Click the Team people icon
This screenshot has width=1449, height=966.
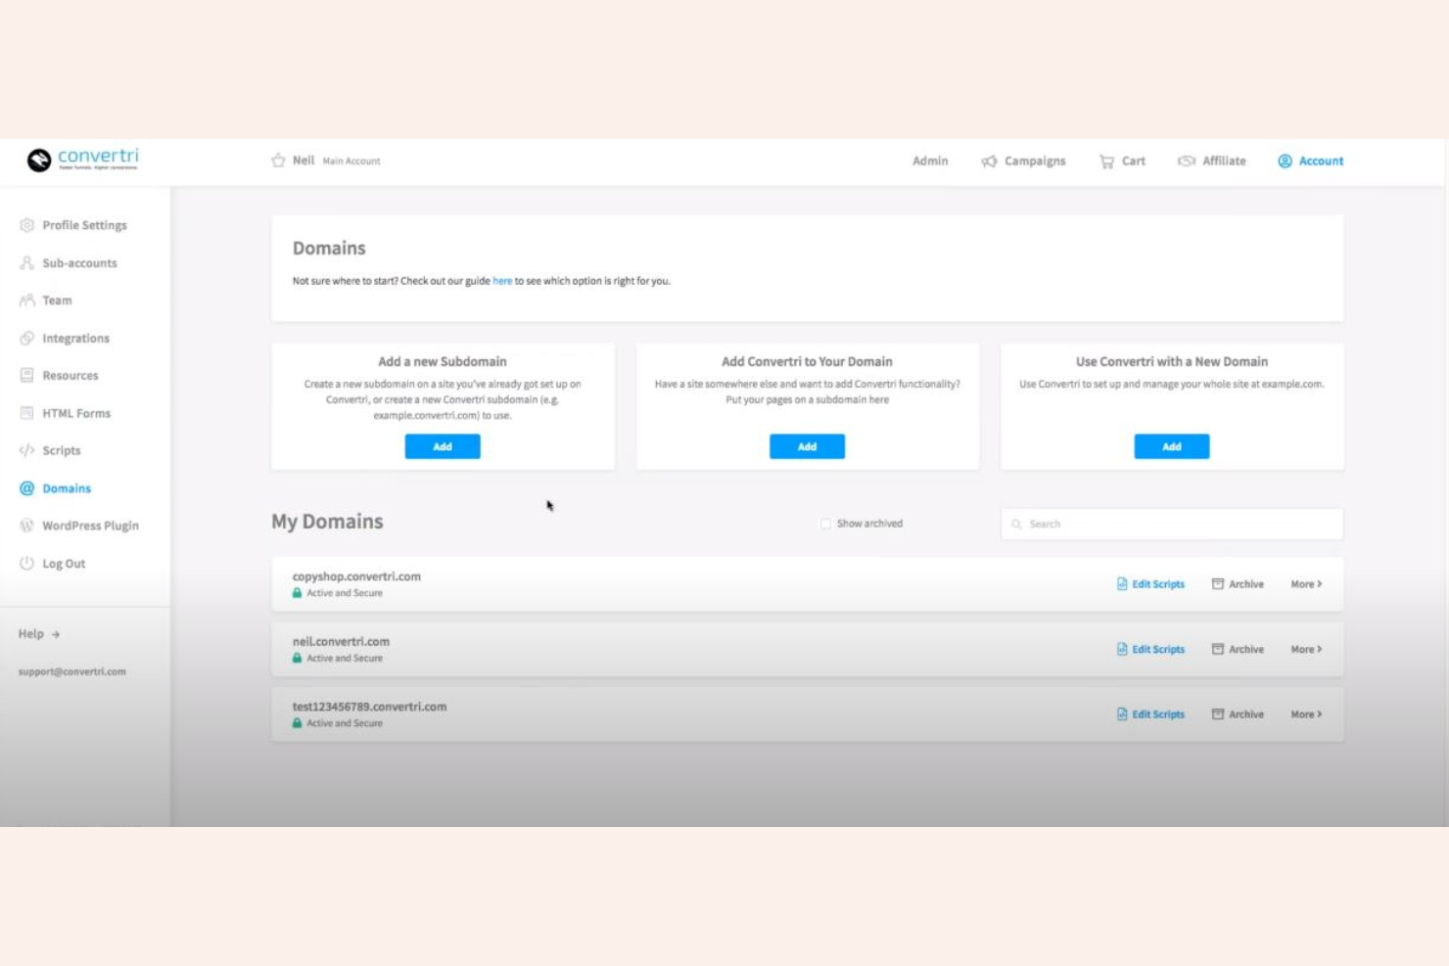27,300
